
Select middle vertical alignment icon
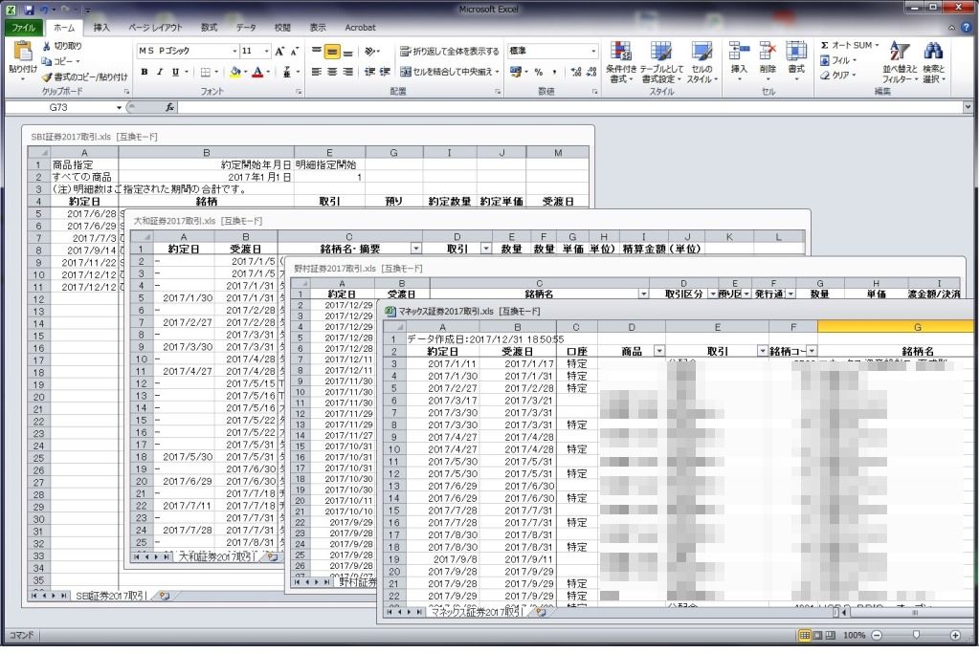point(332,52)
